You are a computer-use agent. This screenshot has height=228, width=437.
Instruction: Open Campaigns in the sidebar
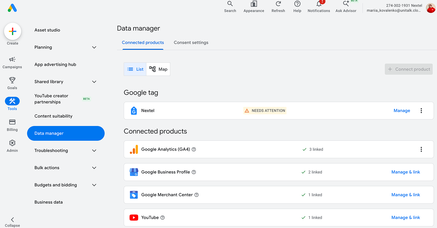click(x=12, y=63)
